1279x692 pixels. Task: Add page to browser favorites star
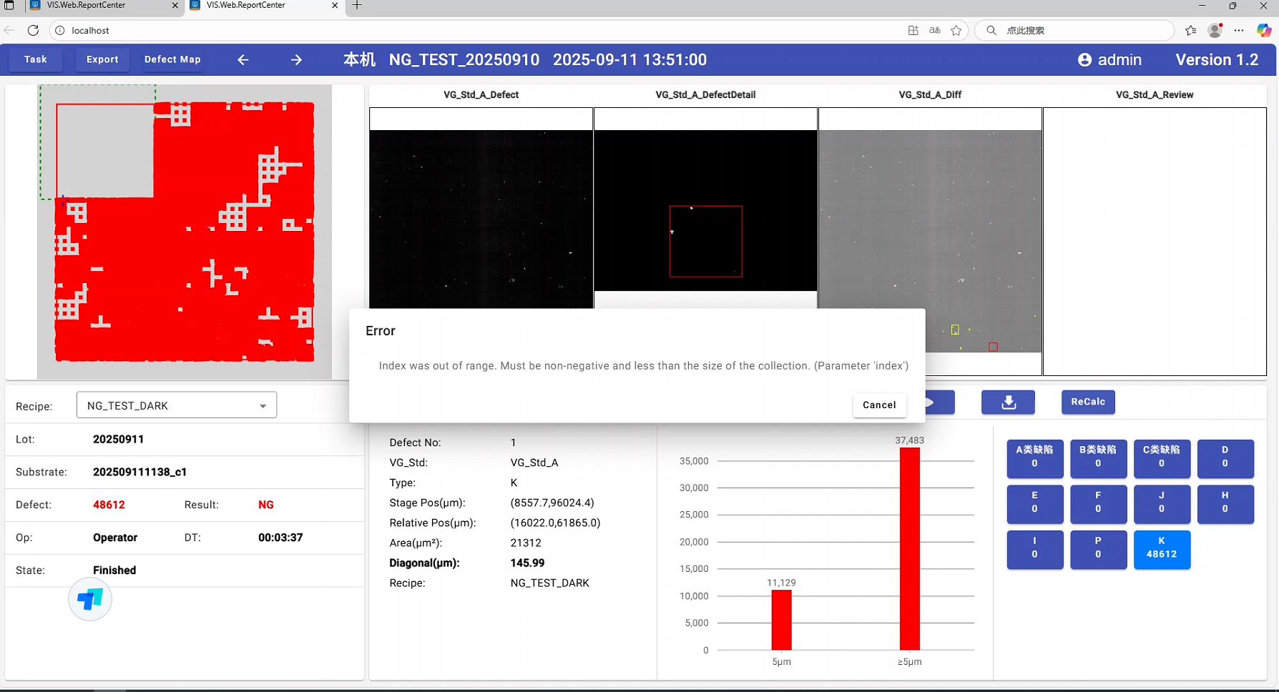[x=956, y=30]
